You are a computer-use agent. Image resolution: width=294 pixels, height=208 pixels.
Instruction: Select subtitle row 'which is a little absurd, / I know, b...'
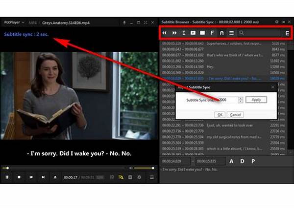223,149
